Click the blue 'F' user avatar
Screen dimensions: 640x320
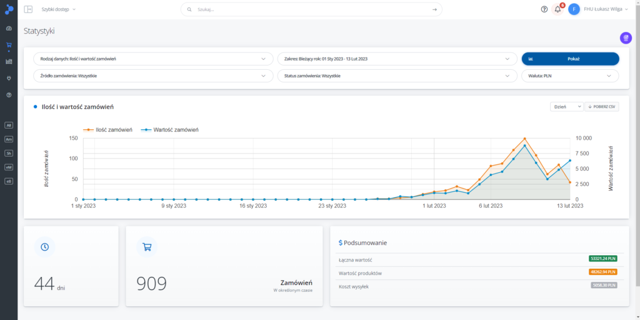tap(574, 9)
